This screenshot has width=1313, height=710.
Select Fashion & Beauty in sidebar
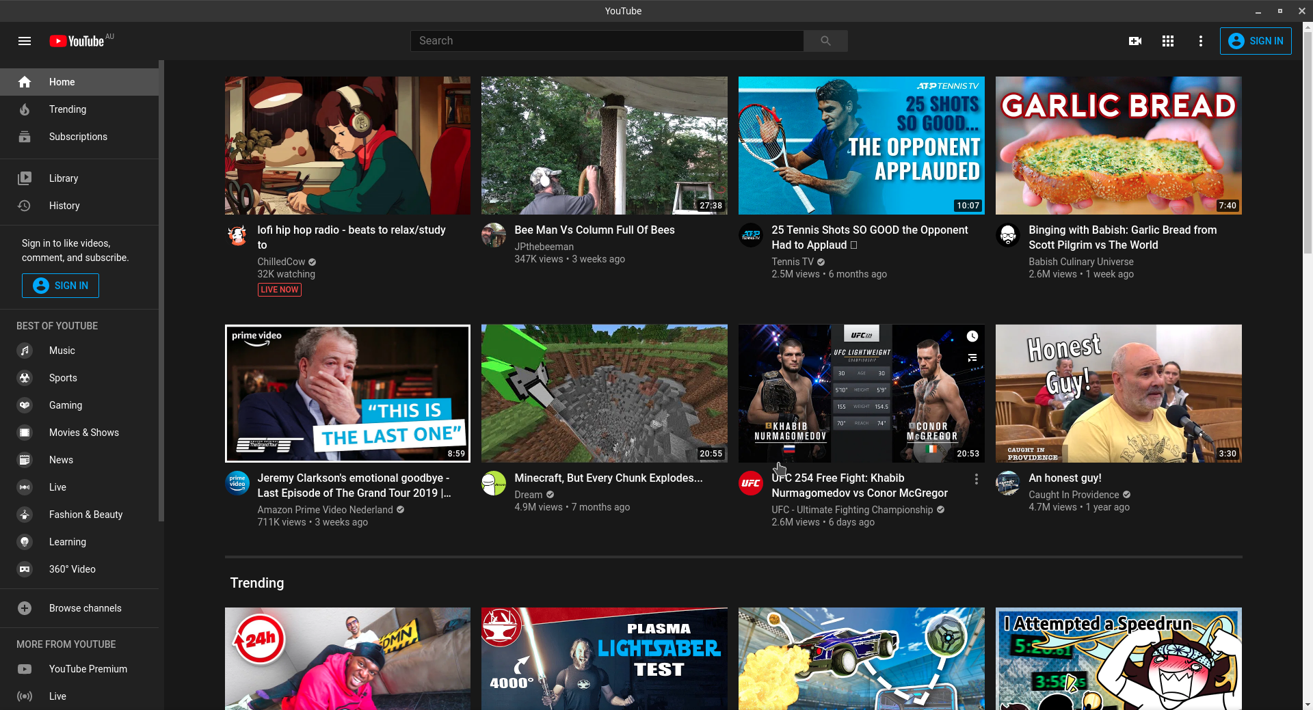coord(79,515)
